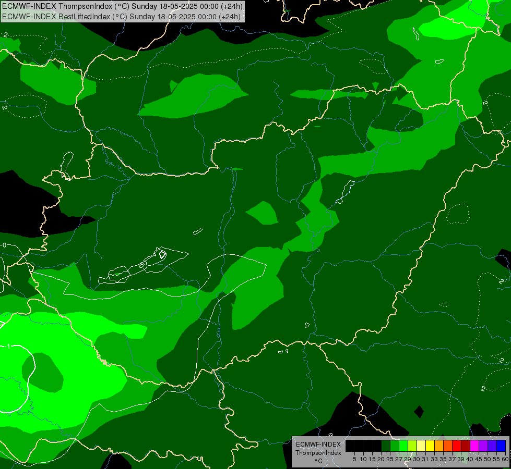Click the legend label "ECMWF-INDEX"
Image resolution: width=511 pixels, height=469 pixels.
pos(318,445)
